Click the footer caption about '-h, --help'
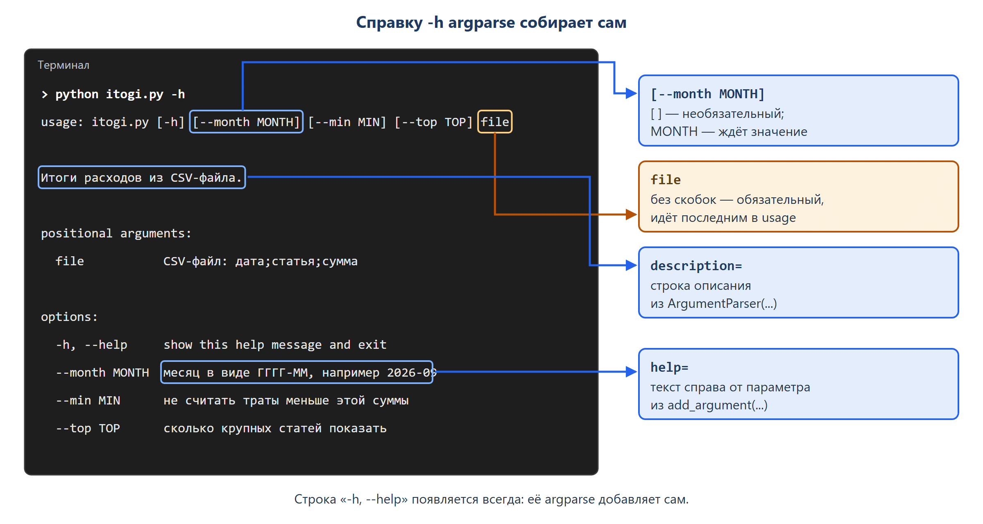This screenshot has height=524, width=983. pyautogui.click(x=491, y=499)
